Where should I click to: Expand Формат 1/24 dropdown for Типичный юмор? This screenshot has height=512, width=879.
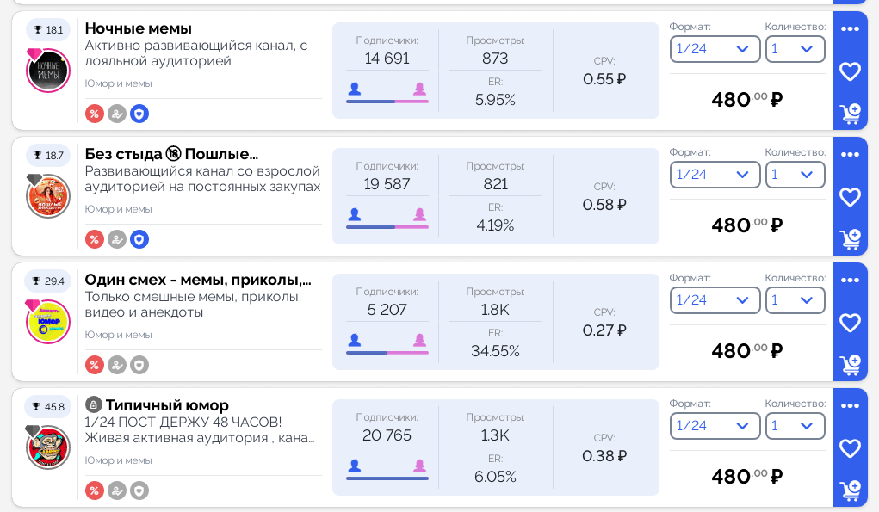coord(715,426)
